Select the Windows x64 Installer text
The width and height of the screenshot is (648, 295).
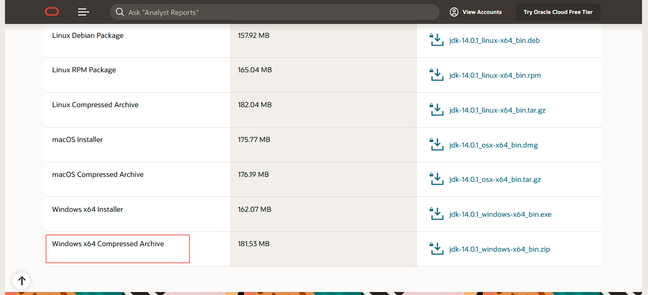coord(88,209)
